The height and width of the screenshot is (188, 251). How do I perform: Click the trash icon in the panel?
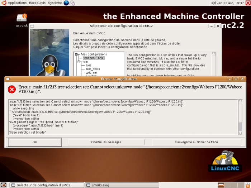(x=248, y=185)
